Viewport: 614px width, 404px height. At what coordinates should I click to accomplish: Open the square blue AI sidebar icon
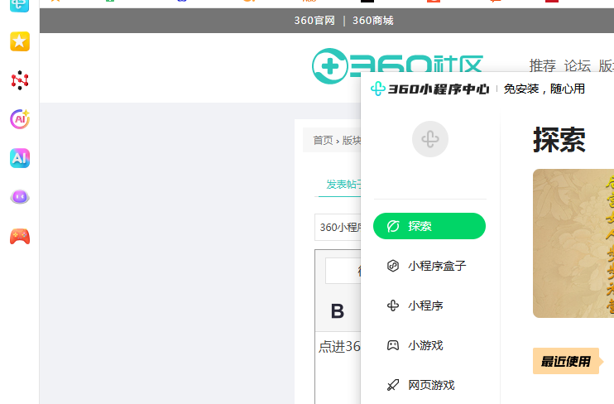pyautogui.click(x=20, y=158)
